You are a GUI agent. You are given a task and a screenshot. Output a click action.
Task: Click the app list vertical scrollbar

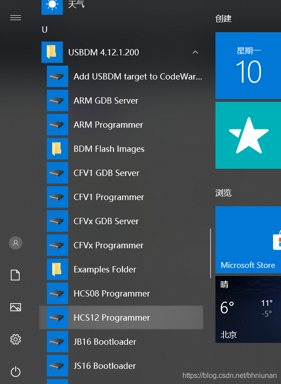coord(211,253)
